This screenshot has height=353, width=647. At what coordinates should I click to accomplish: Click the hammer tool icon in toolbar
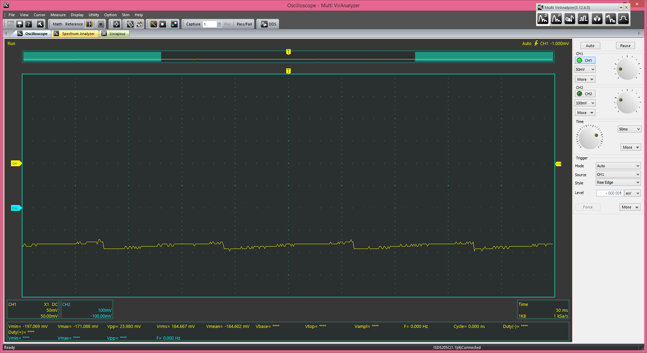(x=40, y=24)
